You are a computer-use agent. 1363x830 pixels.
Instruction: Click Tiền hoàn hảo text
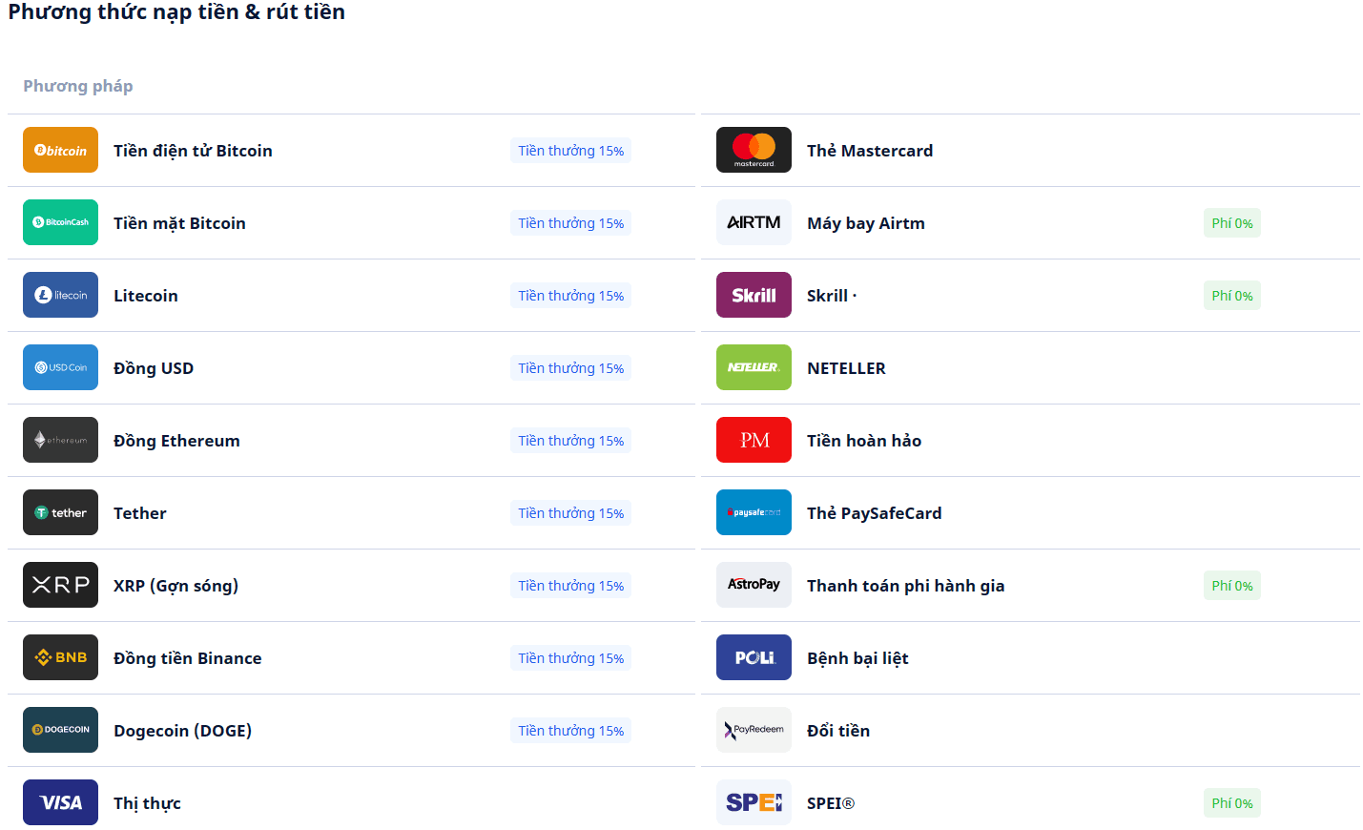[864, 441]
